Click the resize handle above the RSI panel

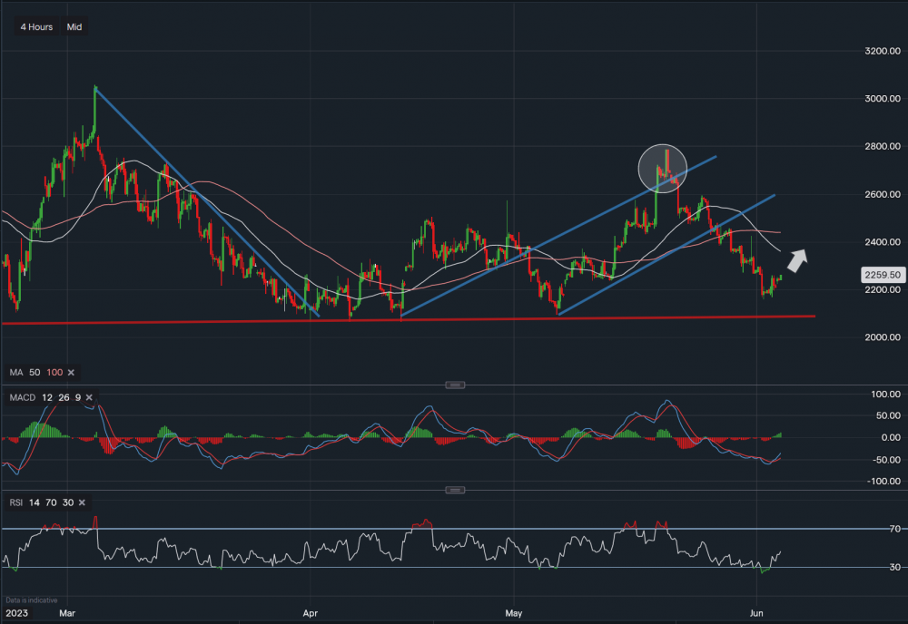coord(454,490)
